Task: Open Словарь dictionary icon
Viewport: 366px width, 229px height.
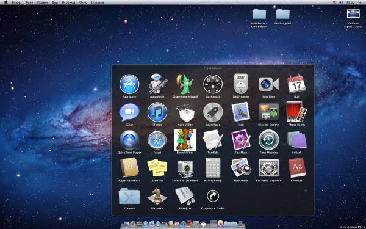Action: (x=297, y=168)
